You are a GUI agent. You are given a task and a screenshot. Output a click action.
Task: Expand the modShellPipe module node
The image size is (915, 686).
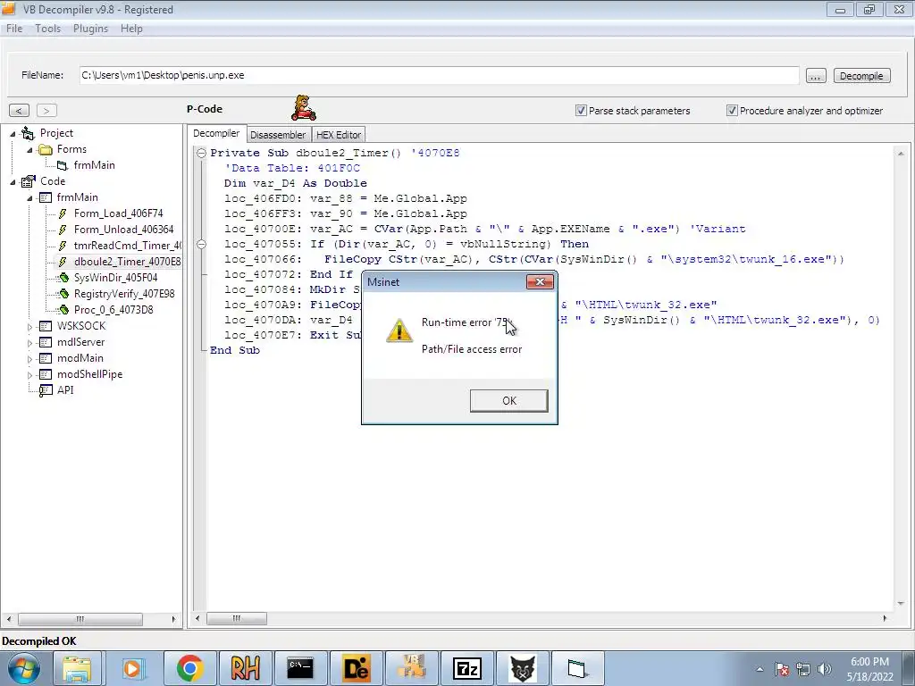pos(29,375)
